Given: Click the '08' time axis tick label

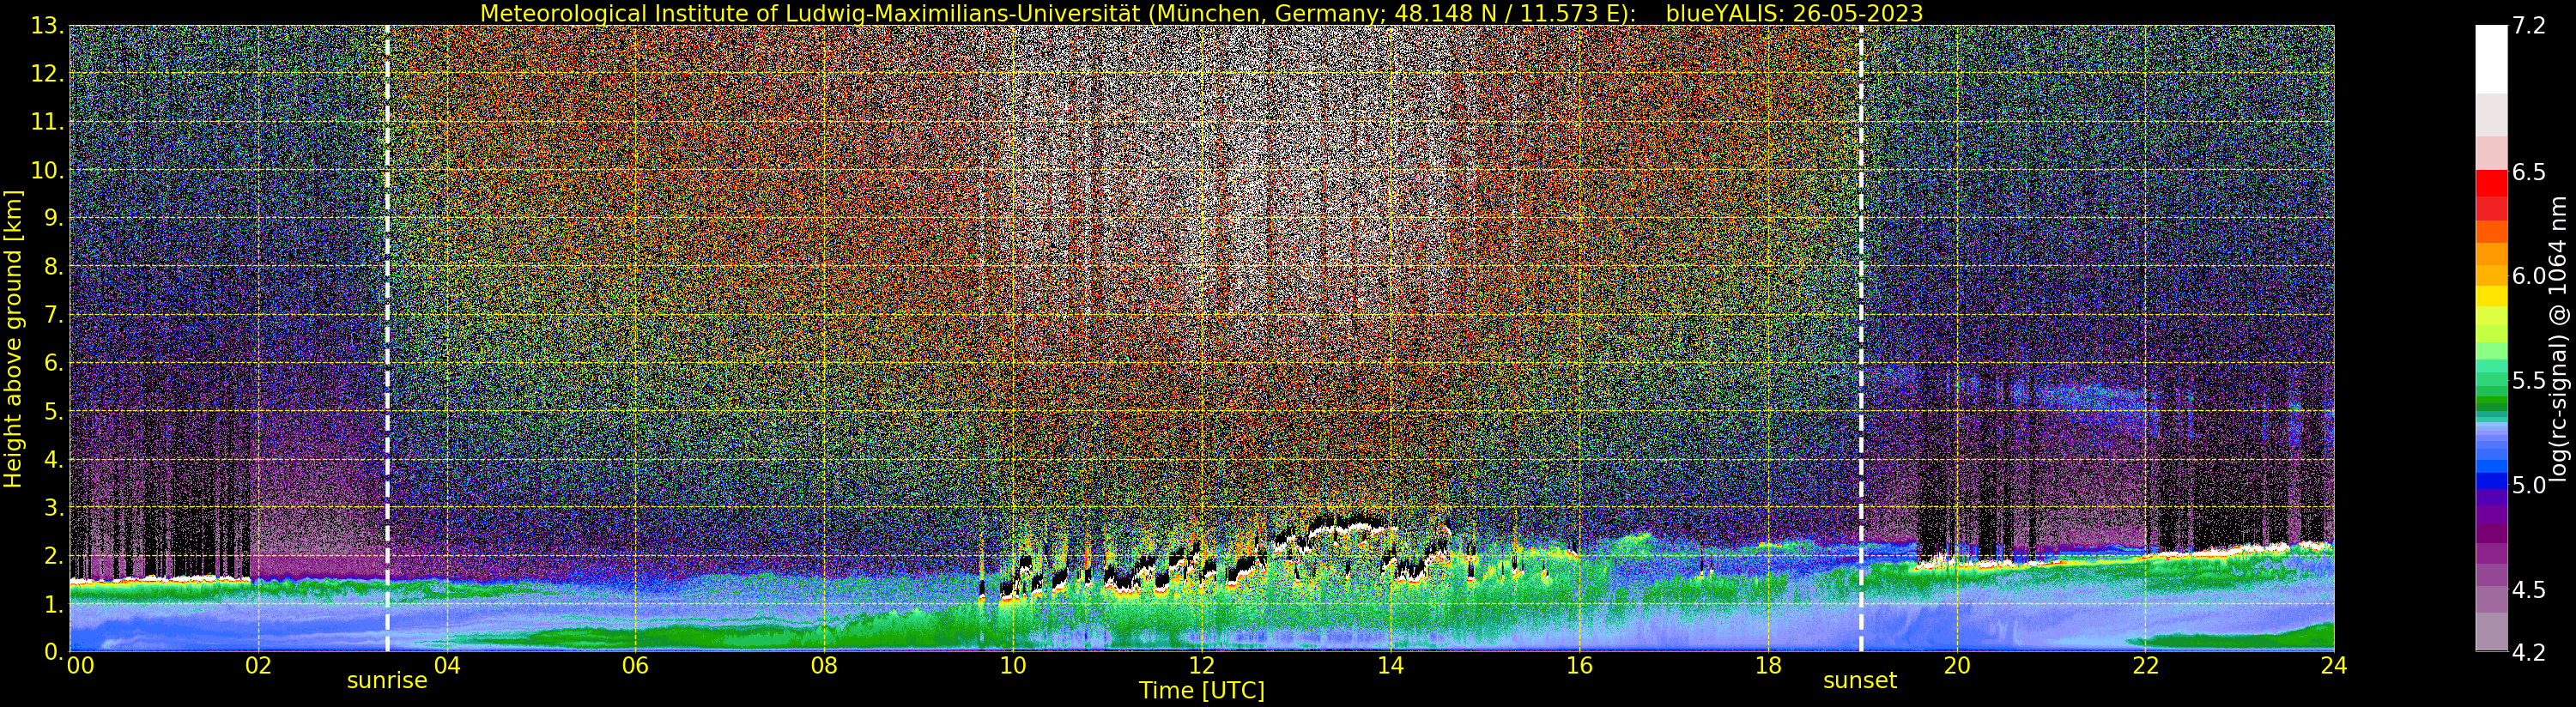Looking at the screenshot, I should coord(824,666).
